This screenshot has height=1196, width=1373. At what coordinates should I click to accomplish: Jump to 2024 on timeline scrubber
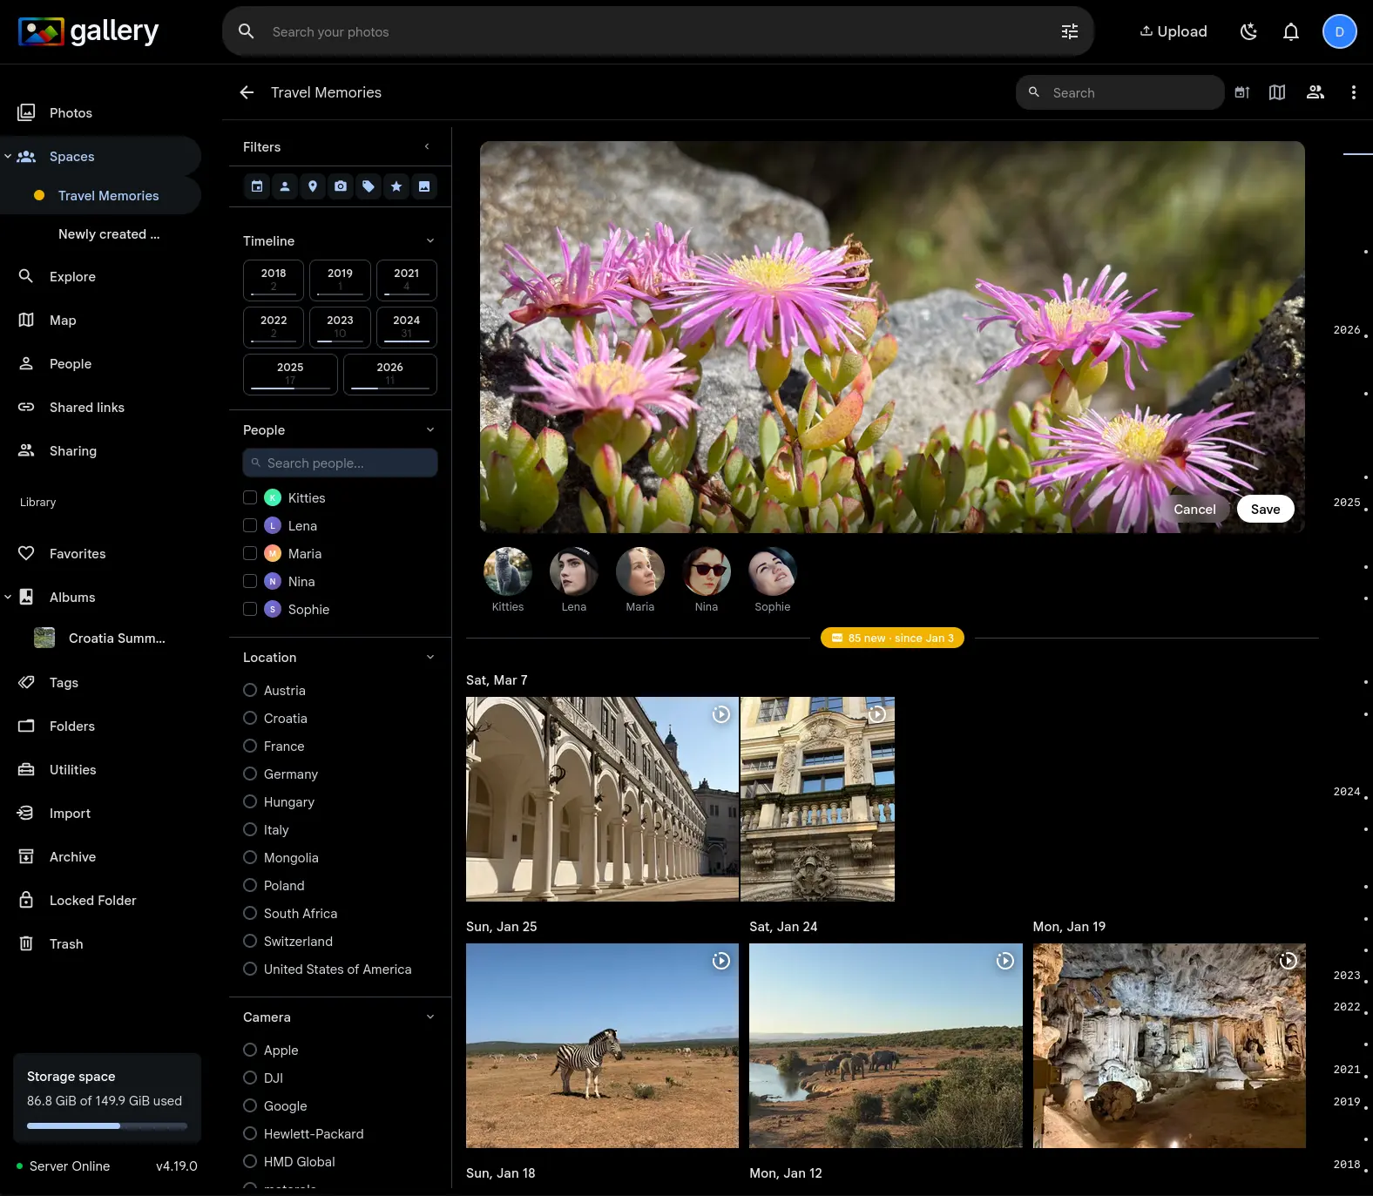tap(1347, 792)
